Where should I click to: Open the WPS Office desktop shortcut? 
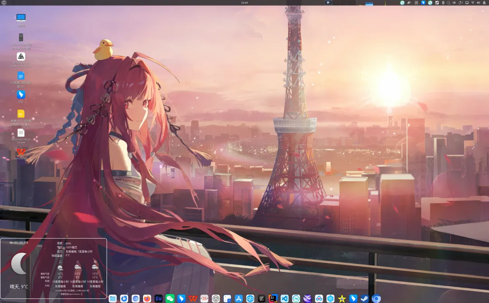21,154
